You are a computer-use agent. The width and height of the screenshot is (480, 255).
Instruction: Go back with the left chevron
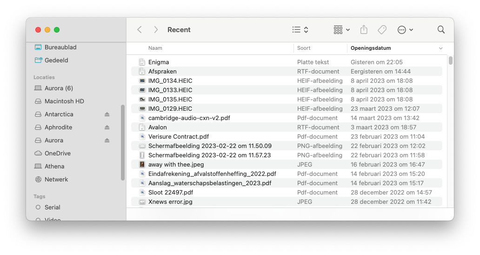140,30
